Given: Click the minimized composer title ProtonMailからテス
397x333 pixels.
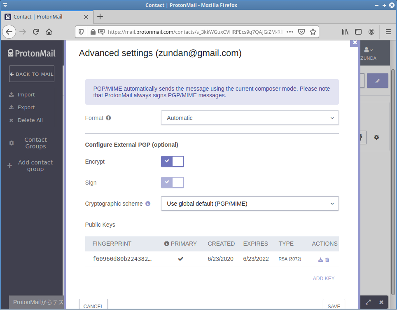Looking at the screenshot, I should click(38, 302).
